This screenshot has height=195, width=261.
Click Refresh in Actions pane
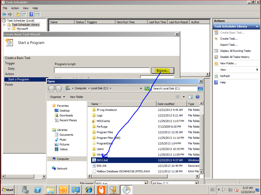(x=225, y=76)
